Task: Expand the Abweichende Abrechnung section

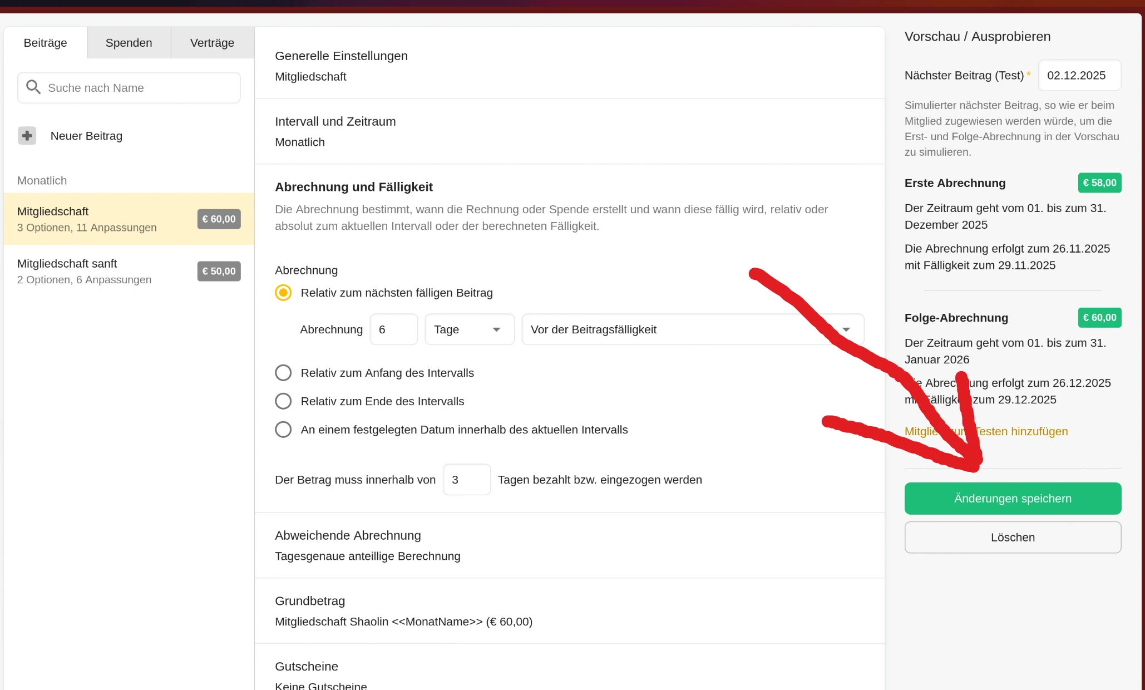Action: pyautogui.click(x=569, y=545)
